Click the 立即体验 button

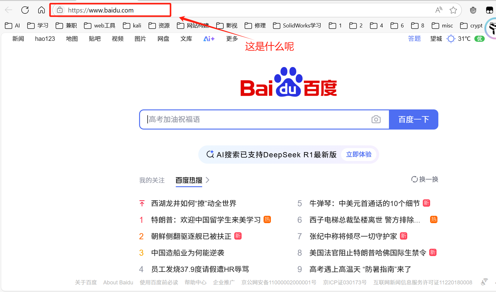[x=359, y=154]
